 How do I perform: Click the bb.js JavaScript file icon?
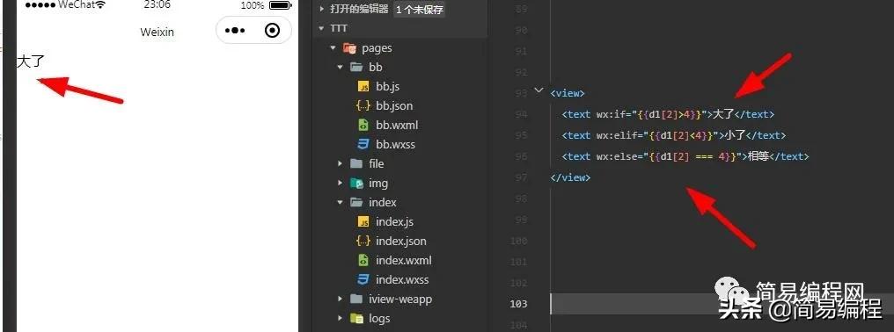tap(363, 87)
